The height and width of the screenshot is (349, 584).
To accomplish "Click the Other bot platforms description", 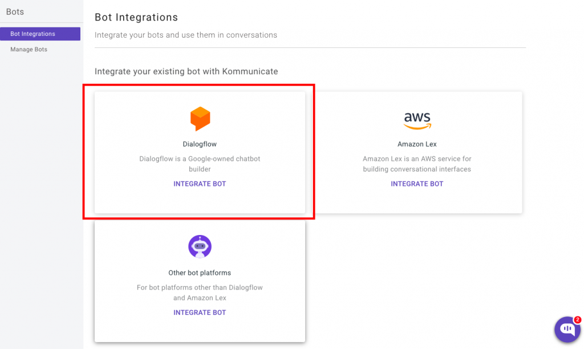I will pyautogui.click(x=200, y=293).
